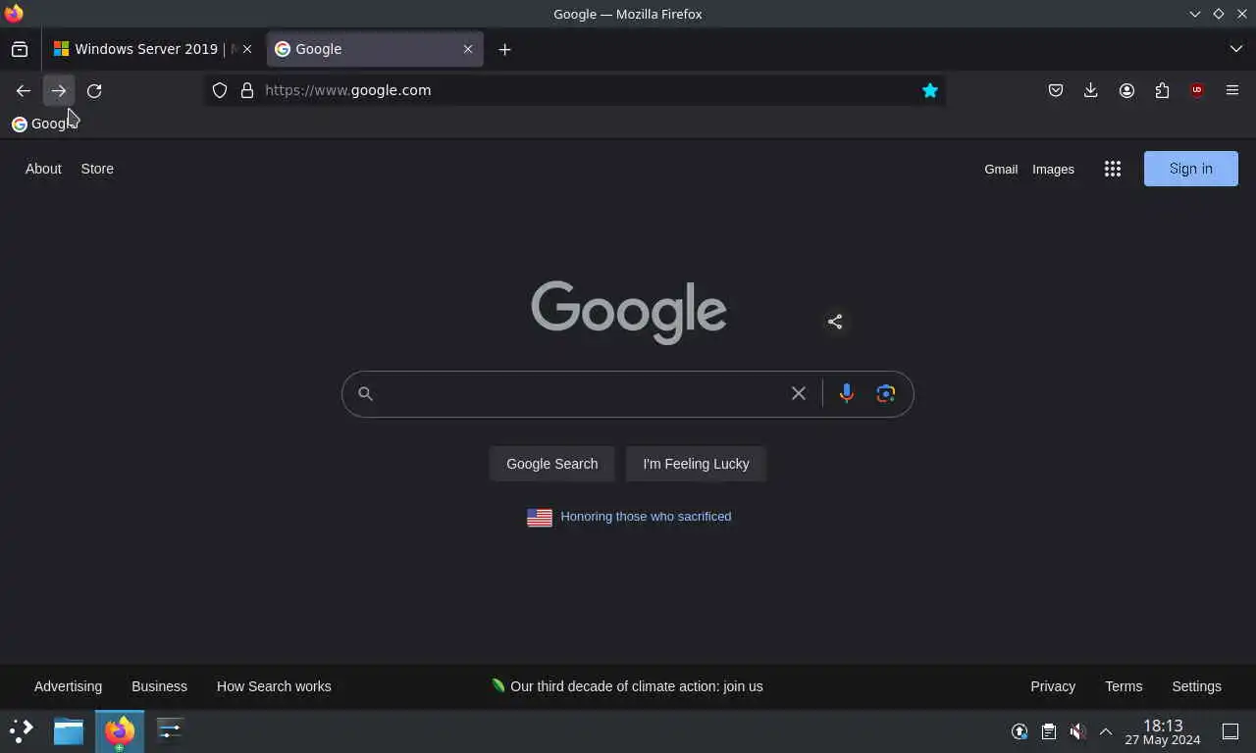Open the Terms footer link
Image resolution: width=1256 pixels, height=753 pixels.
click(x=1124, y=686)
